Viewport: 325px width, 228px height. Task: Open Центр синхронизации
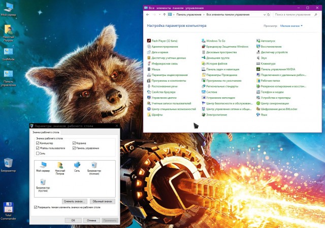[273, 103]
